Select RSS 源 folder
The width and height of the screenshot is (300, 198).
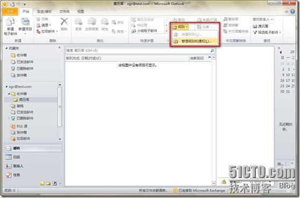(19, 126)
